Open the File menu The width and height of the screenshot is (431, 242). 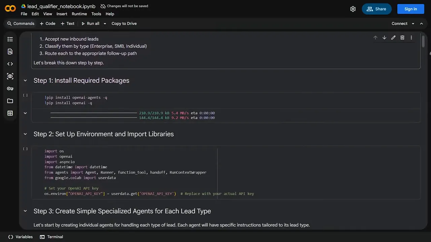click(x=24, y=14)
